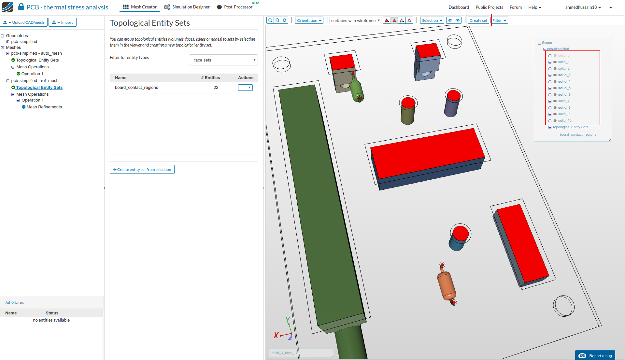Click the Job Status panel header
The image size is (625, 360).
(x=52, y=302)
